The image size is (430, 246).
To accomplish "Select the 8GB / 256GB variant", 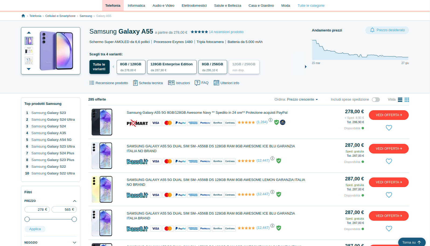I will [x=212, y=67].
